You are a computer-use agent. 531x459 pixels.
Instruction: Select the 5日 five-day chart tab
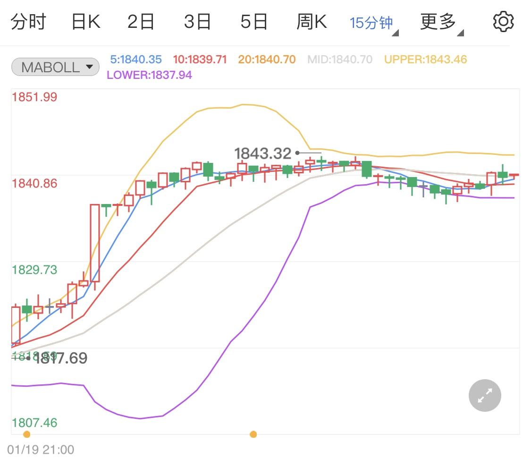point(254,21)
